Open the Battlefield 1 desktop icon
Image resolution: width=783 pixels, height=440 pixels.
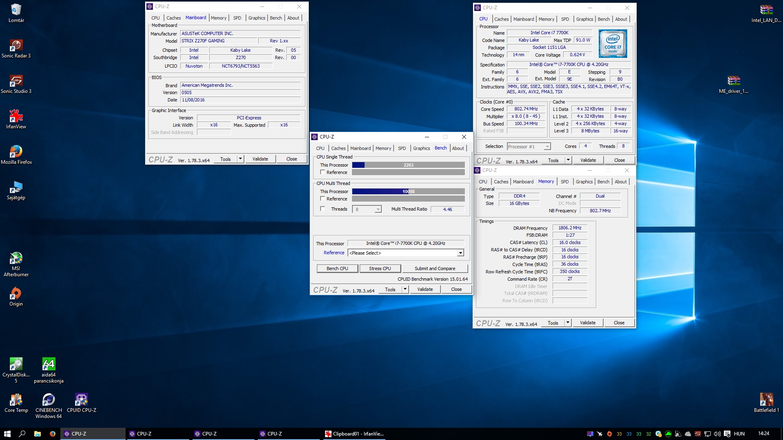(x=766, y=403)
